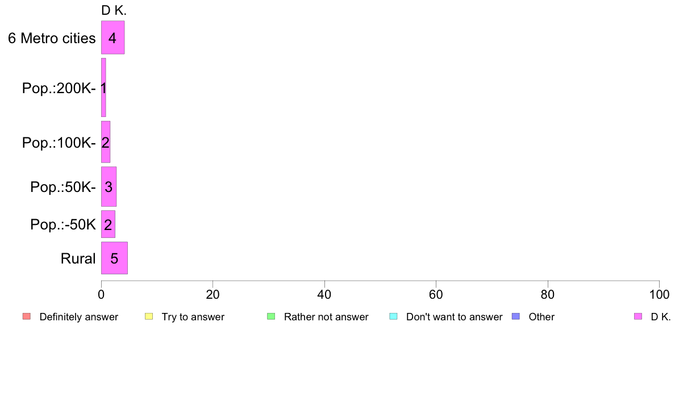
Task: Click the Don't want to answer legend text
Action: coord(454,317)
